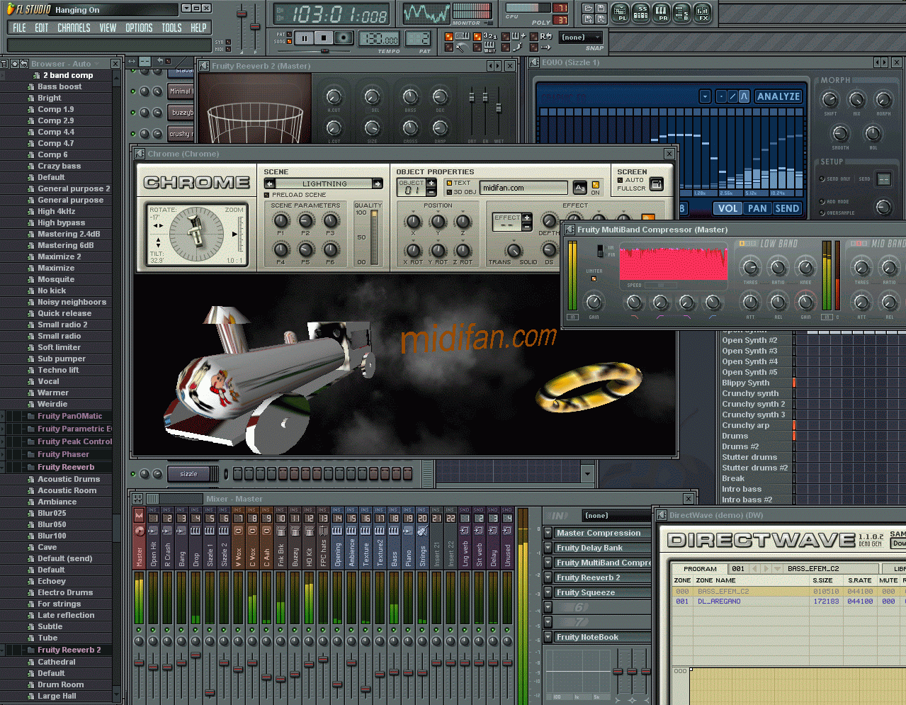The width and height of the screenshot is (906, 705).
Task: Open Fruity Reeverb 2 window options icon
Action: coord(205,66)
